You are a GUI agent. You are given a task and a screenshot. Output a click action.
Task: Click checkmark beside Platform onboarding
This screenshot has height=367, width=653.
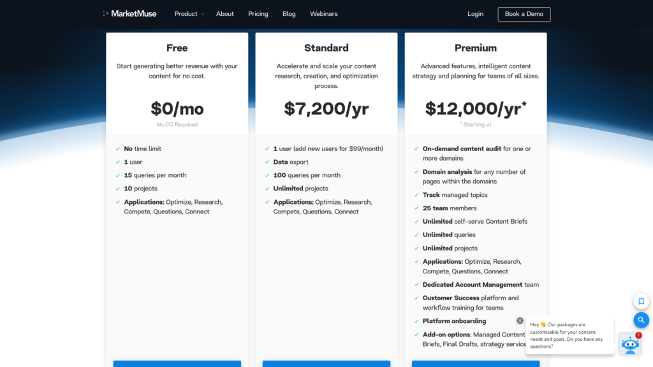[416, 321]
